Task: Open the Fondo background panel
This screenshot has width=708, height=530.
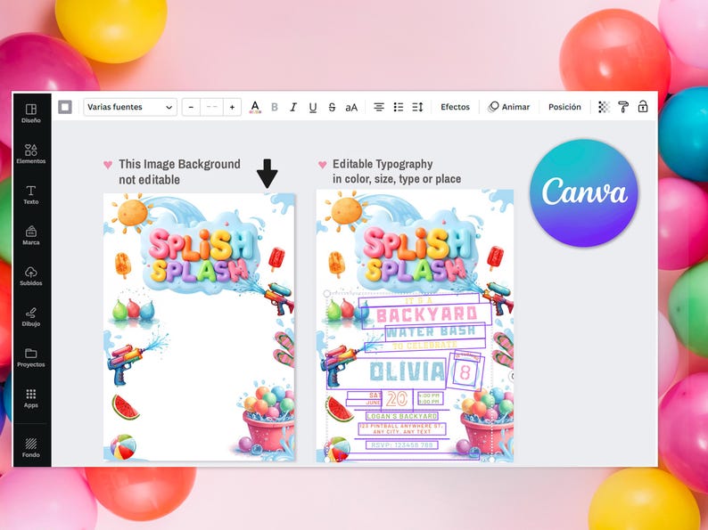Action: click(30, 447)
